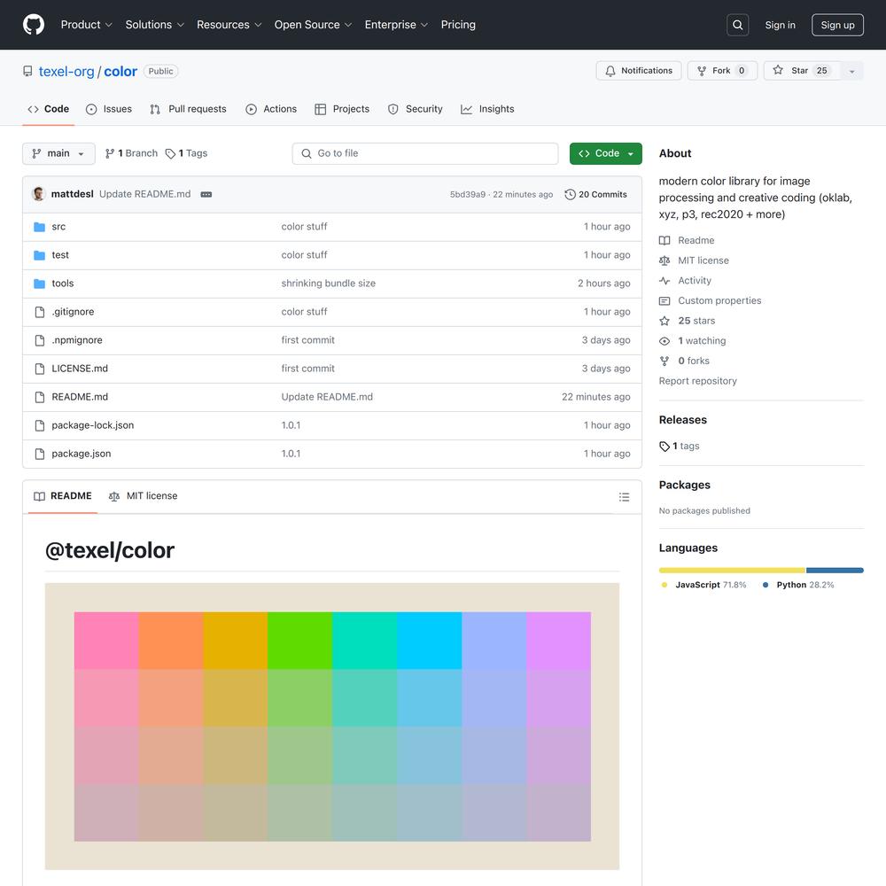The width and height of the screenshot is (886, 886).
Task: Click the Sign up button
Action: (837, 25)
